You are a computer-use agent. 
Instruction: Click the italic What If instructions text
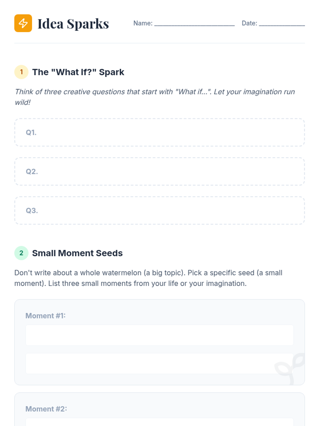click(155, 97)
